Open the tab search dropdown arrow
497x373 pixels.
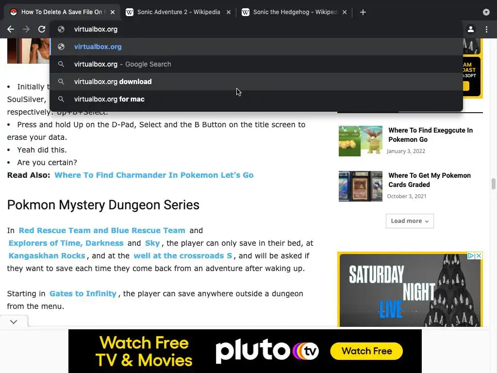[x=486, y=12]
